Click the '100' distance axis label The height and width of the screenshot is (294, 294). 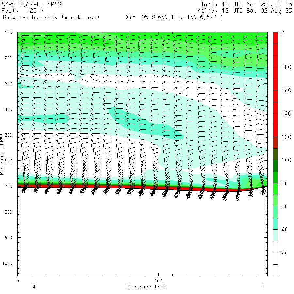point(158,281)
